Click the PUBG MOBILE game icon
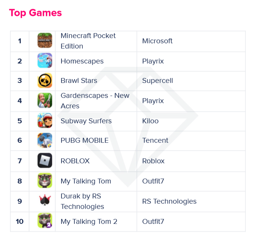 [45, 141]
